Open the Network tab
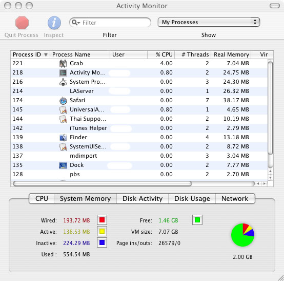This screenshot has width=284, height=281. (x=235, y=198)
